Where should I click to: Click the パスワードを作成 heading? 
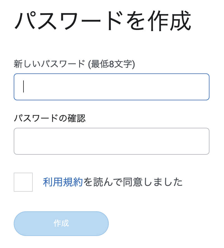click(x=102, y=21)
